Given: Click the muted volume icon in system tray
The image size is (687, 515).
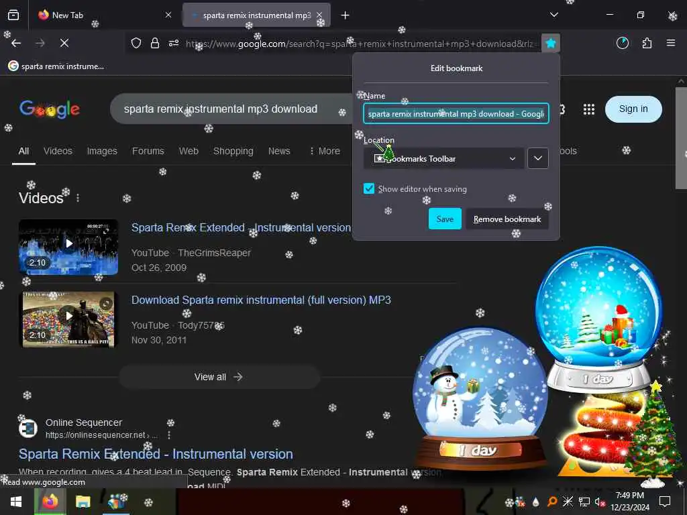Looking at the screenshot, I should [x=600, y=502].
